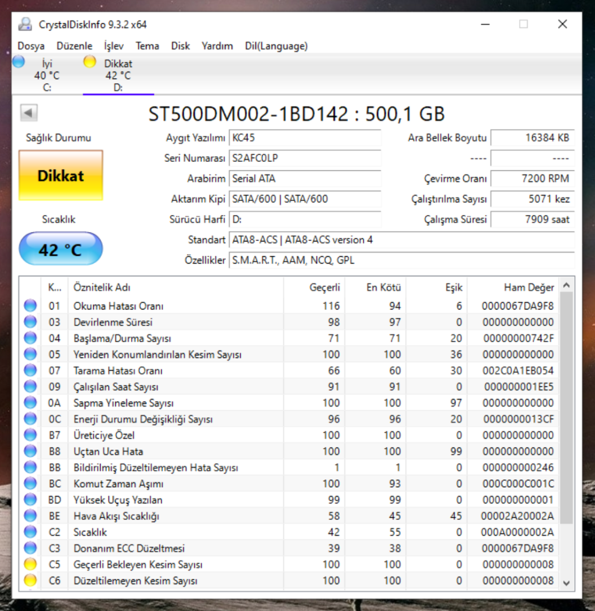
Task: Open the İşlev menu
Action: (x=114, y=46)
